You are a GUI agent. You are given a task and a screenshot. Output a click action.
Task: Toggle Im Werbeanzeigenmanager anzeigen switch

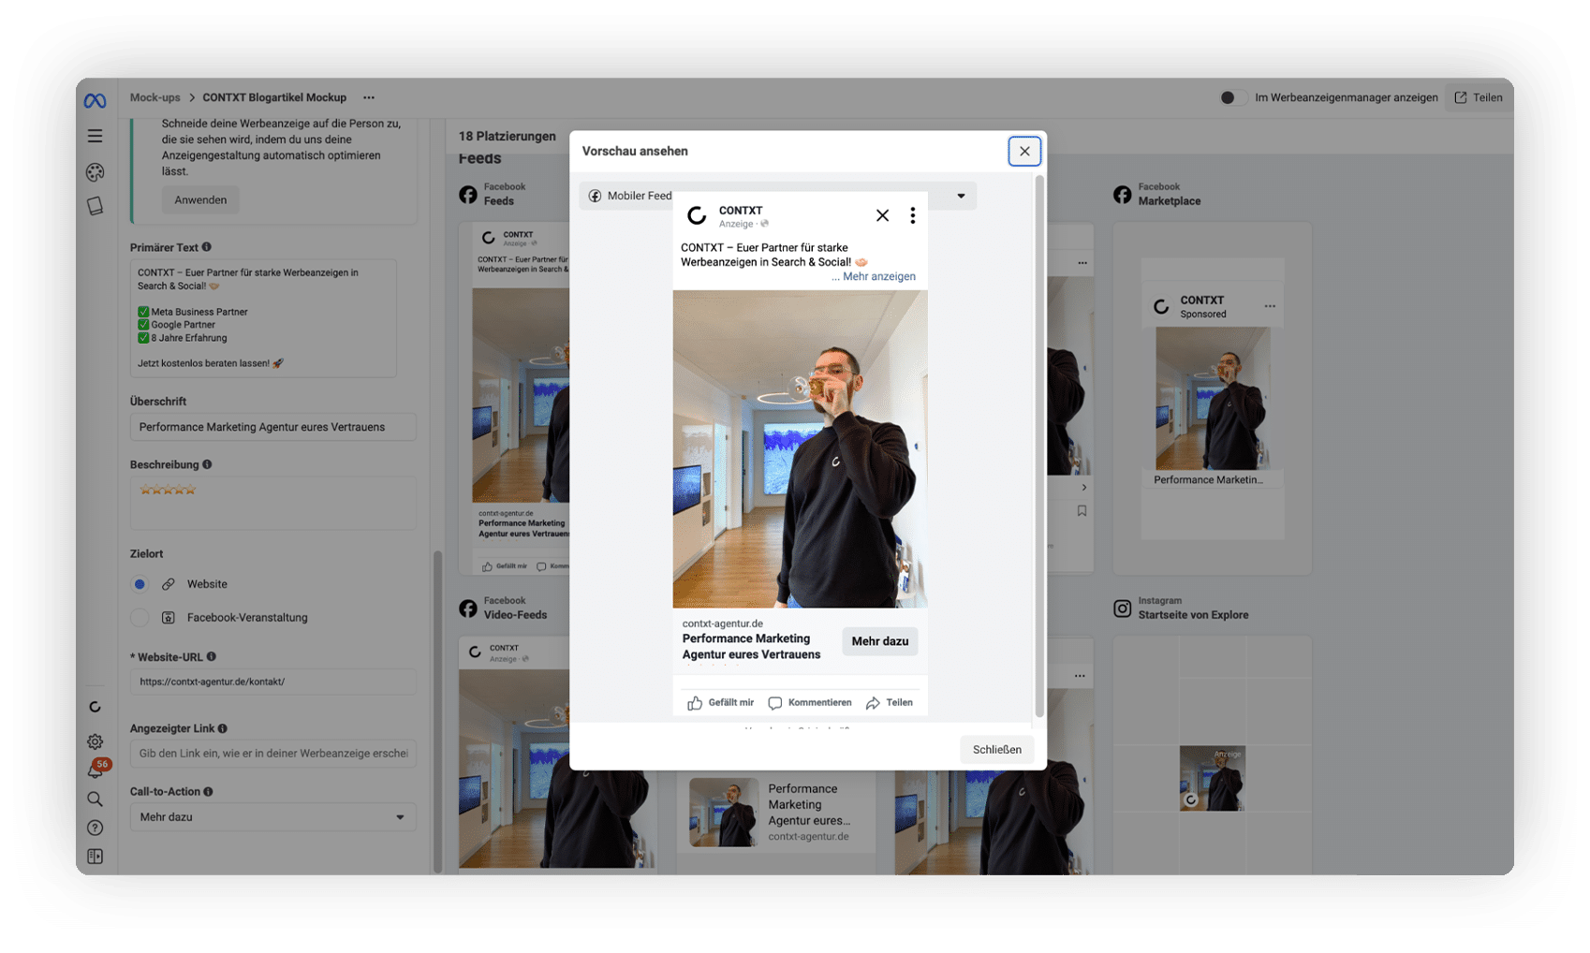click(x=1233, y=97)
